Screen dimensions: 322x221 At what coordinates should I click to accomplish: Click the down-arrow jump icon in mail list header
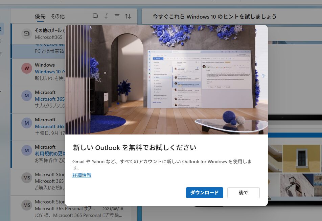(106, 16)
